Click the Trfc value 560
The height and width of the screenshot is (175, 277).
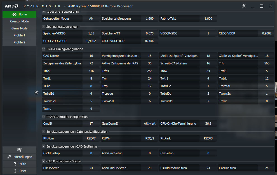pos(267,63)
